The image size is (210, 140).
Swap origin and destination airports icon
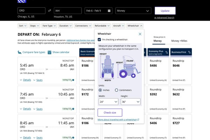tap(50, 10)
